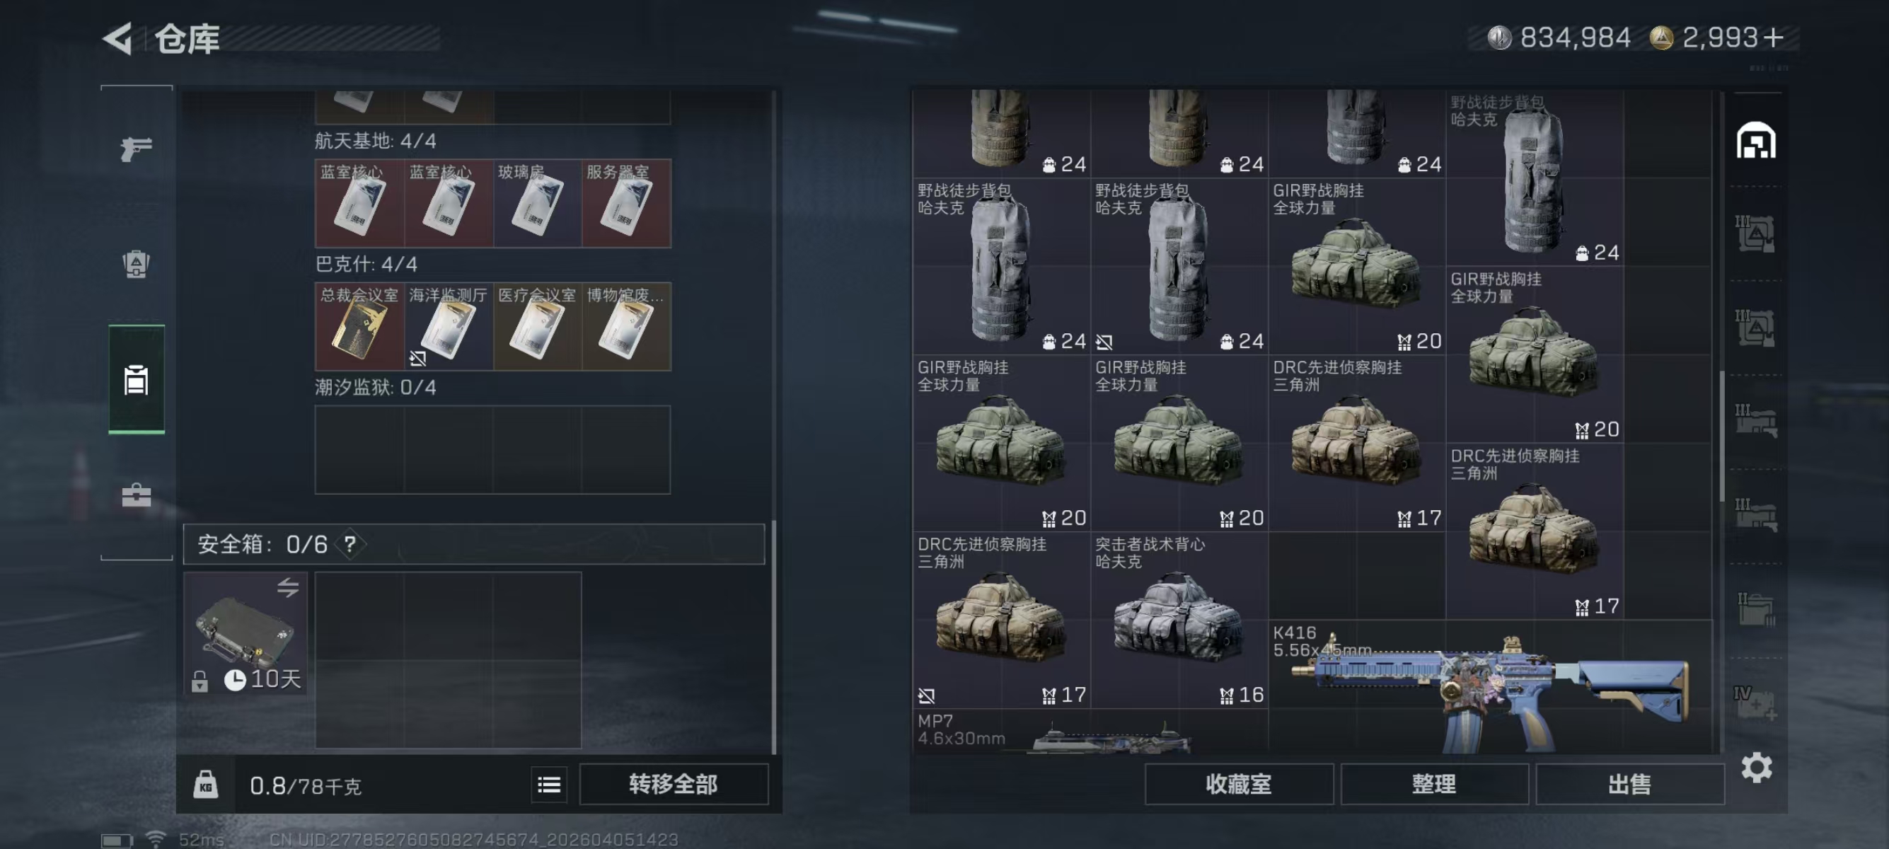This screenshot has width=1889, height=849.
Task: Select the 突击者战术背心 chest rig
Action: tap(1179, 620)
